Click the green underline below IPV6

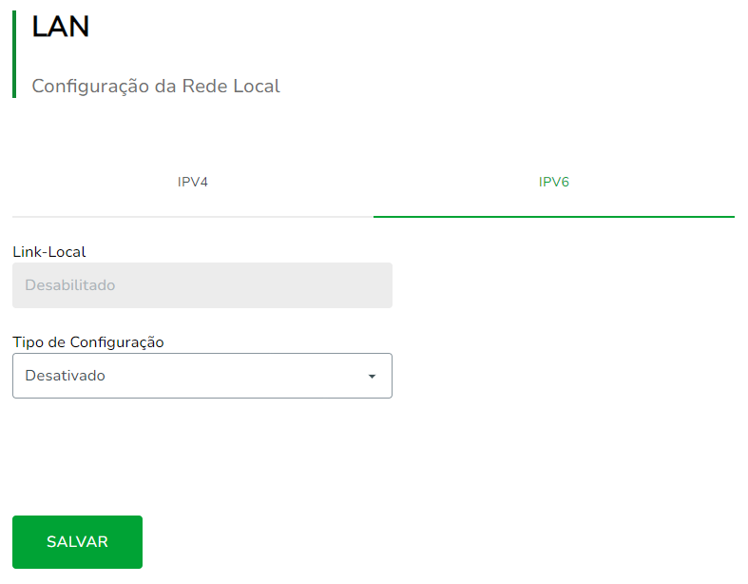553,217
